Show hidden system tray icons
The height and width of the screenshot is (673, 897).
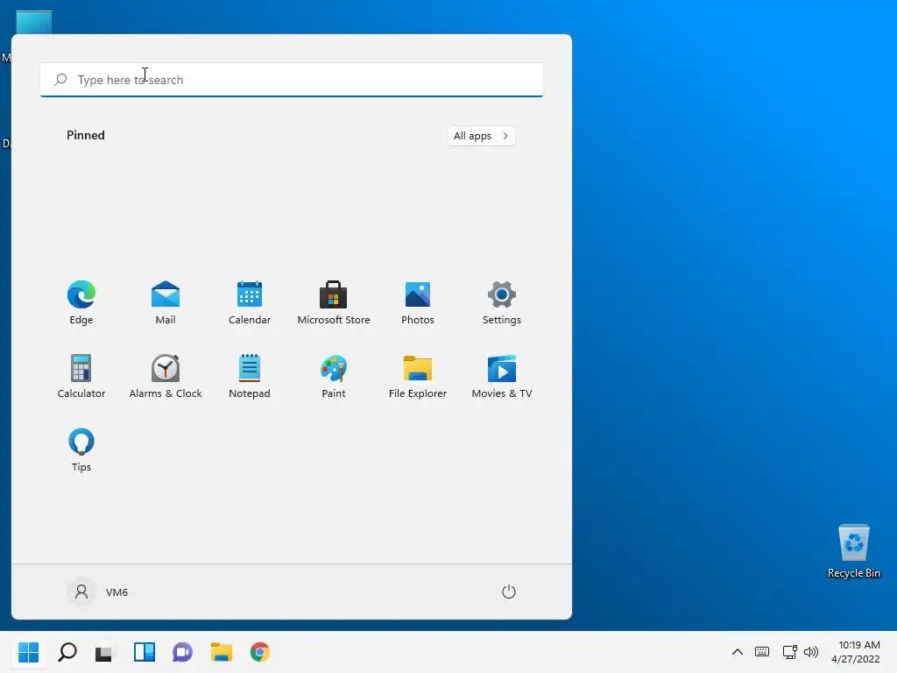[738, 652]
